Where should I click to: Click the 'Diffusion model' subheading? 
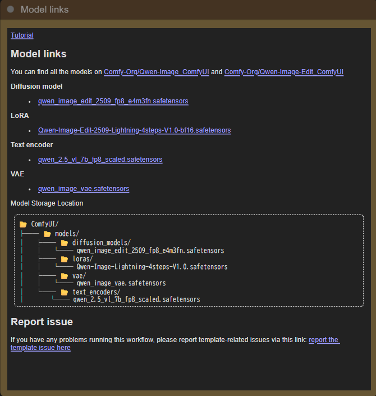36,87
